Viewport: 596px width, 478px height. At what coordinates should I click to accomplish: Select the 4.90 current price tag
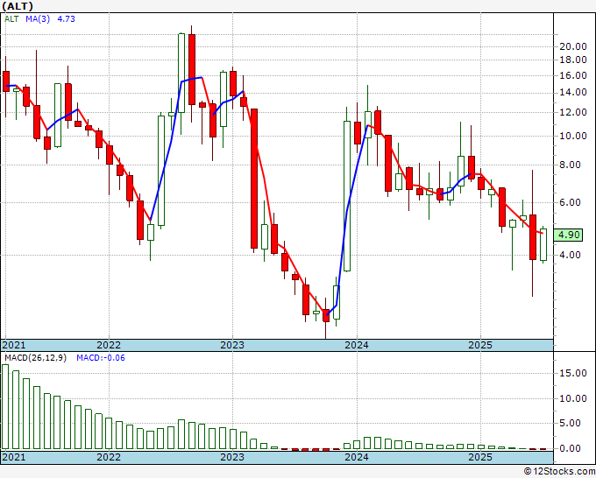tap(568, 235)
